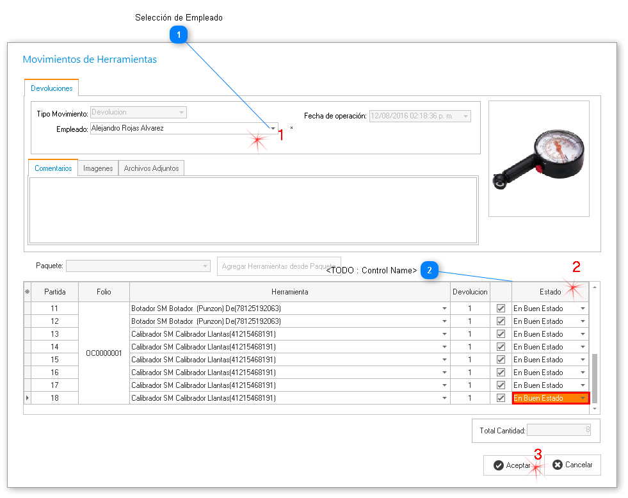Toggle the checkbox for Partida 14
Image resolution: width=628 pixels, height=498 pixels.
(x=501, y=347)
